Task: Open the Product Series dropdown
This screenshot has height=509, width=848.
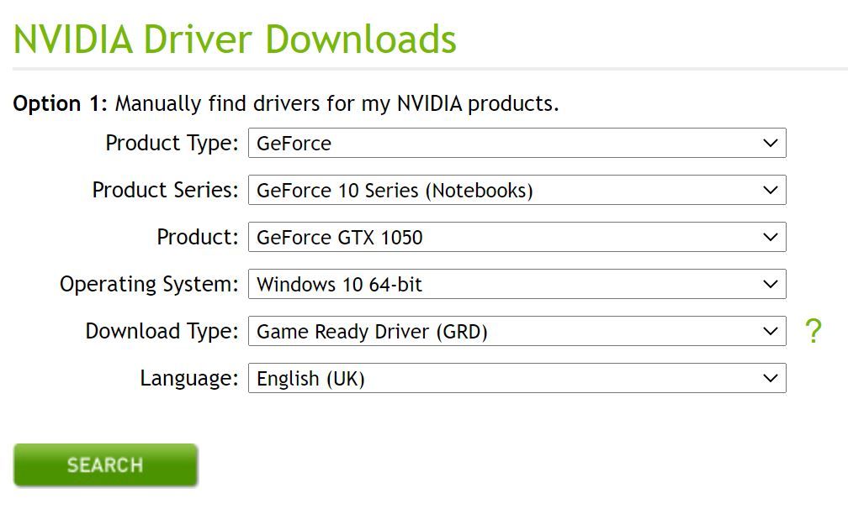Action: (517, 190)
